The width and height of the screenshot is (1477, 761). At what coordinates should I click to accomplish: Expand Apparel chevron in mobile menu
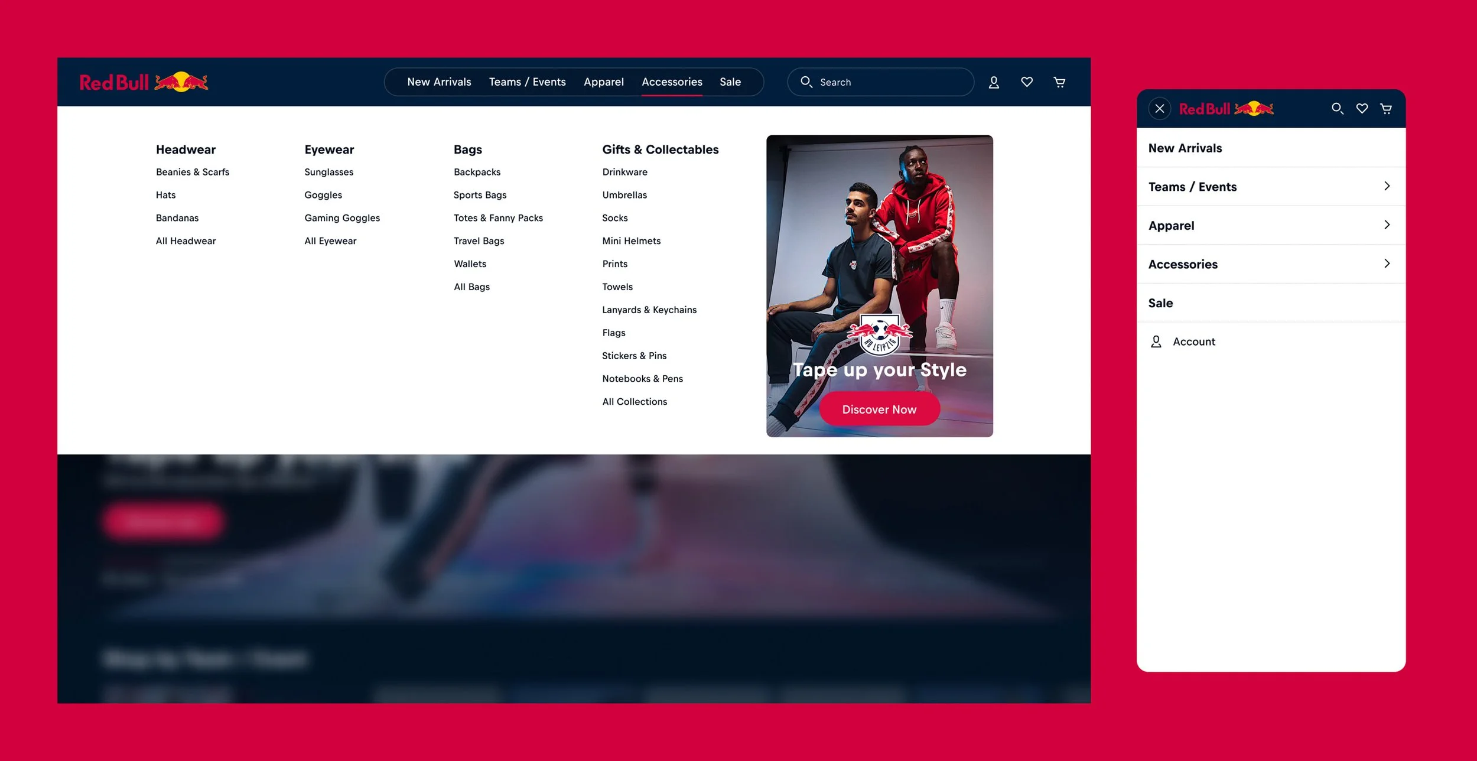click(1387, 225)
